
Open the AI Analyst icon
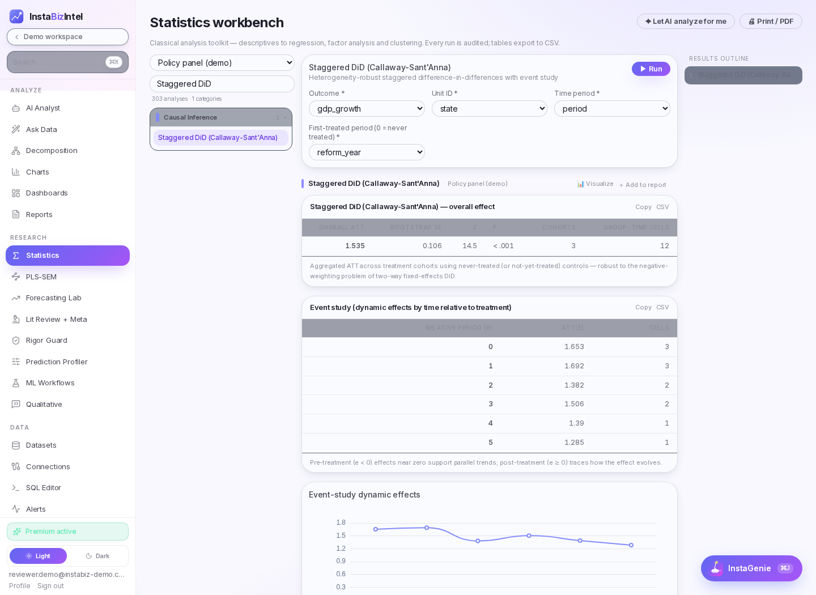[16, 108]
